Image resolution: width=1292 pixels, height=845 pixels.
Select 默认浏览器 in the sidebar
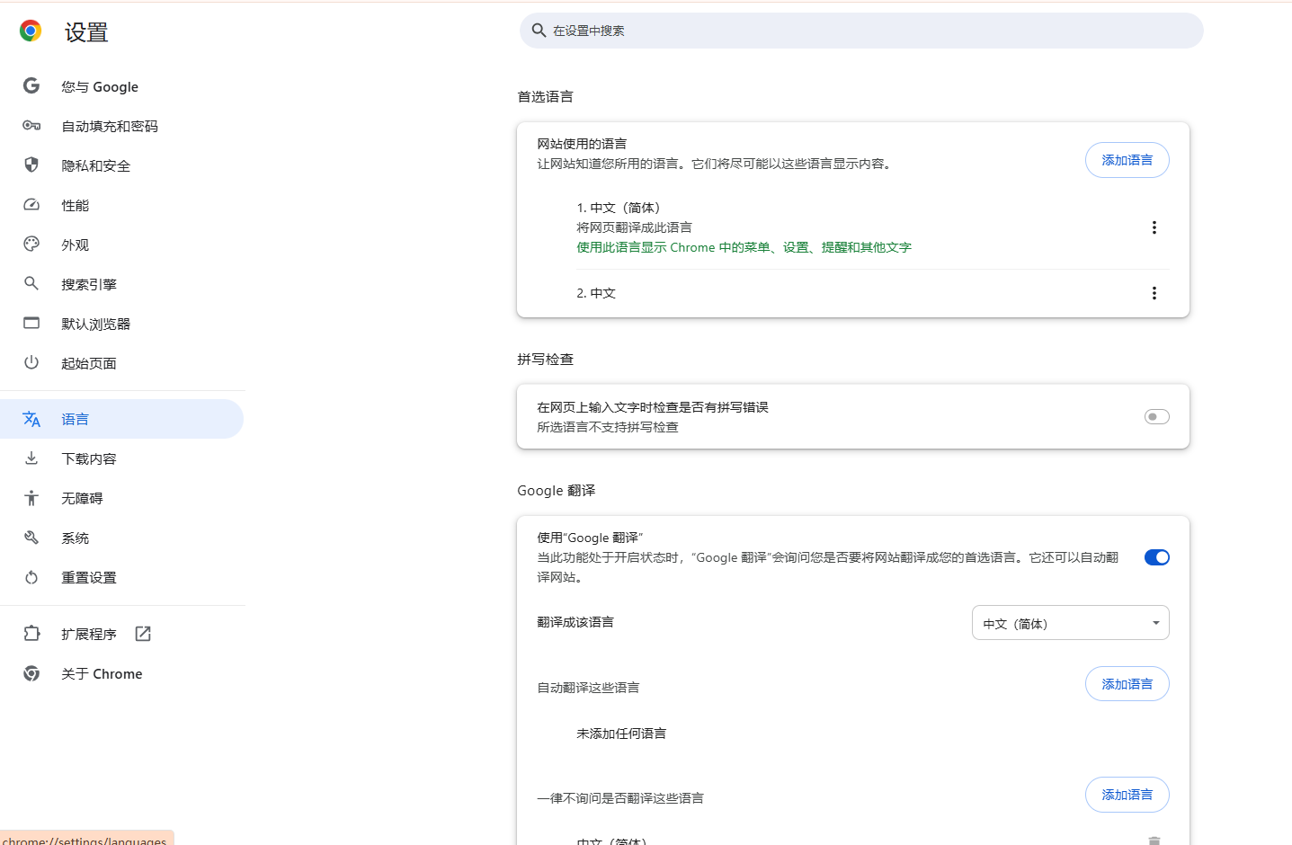pos(121,324)
